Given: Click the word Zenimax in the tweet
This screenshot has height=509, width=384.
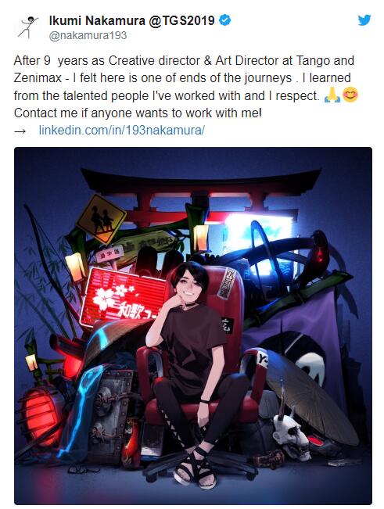Looking at the screenshot, I should 38,78.
